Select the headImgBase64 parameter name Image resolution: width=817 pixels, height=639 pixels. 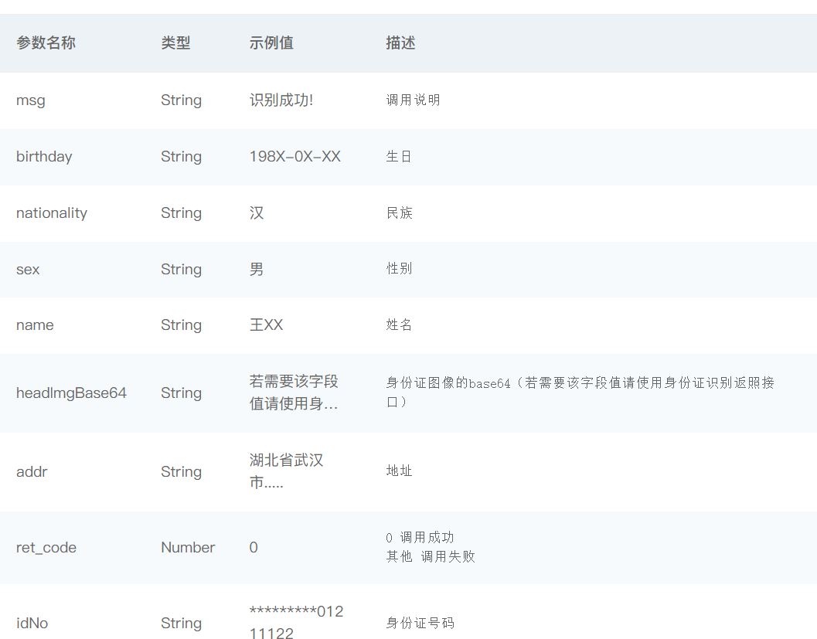[71, 393]
